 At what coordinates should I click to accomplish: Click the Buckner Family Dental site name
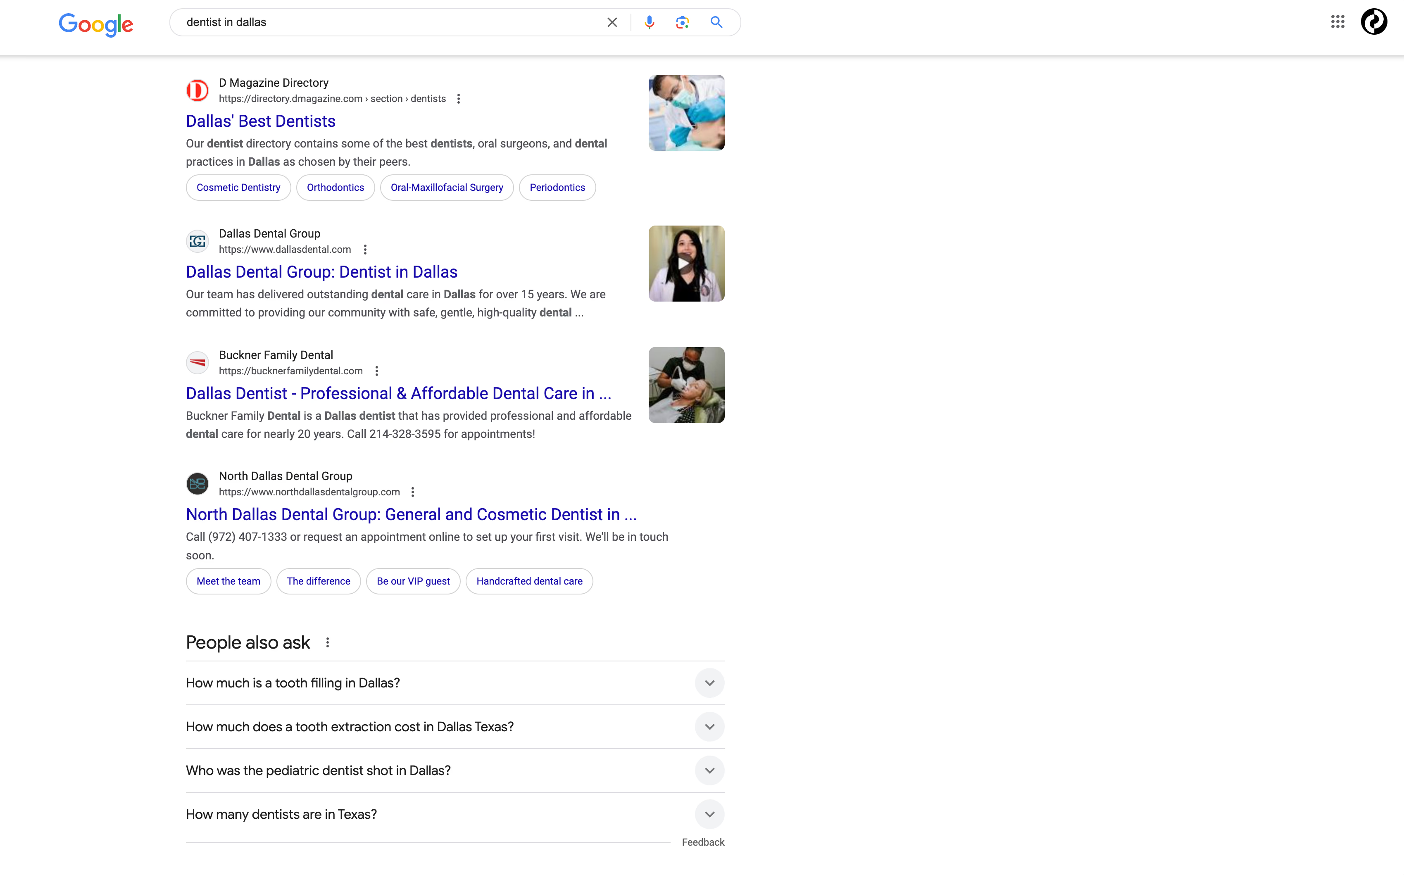[x=276, y=355]
